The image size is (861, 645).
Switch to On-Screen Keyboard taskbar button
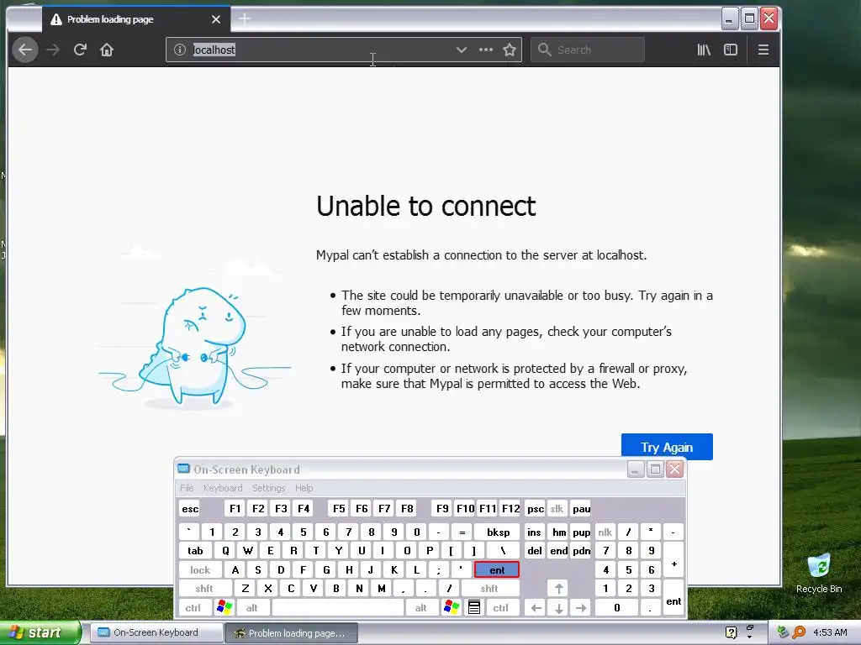(155, 632)
